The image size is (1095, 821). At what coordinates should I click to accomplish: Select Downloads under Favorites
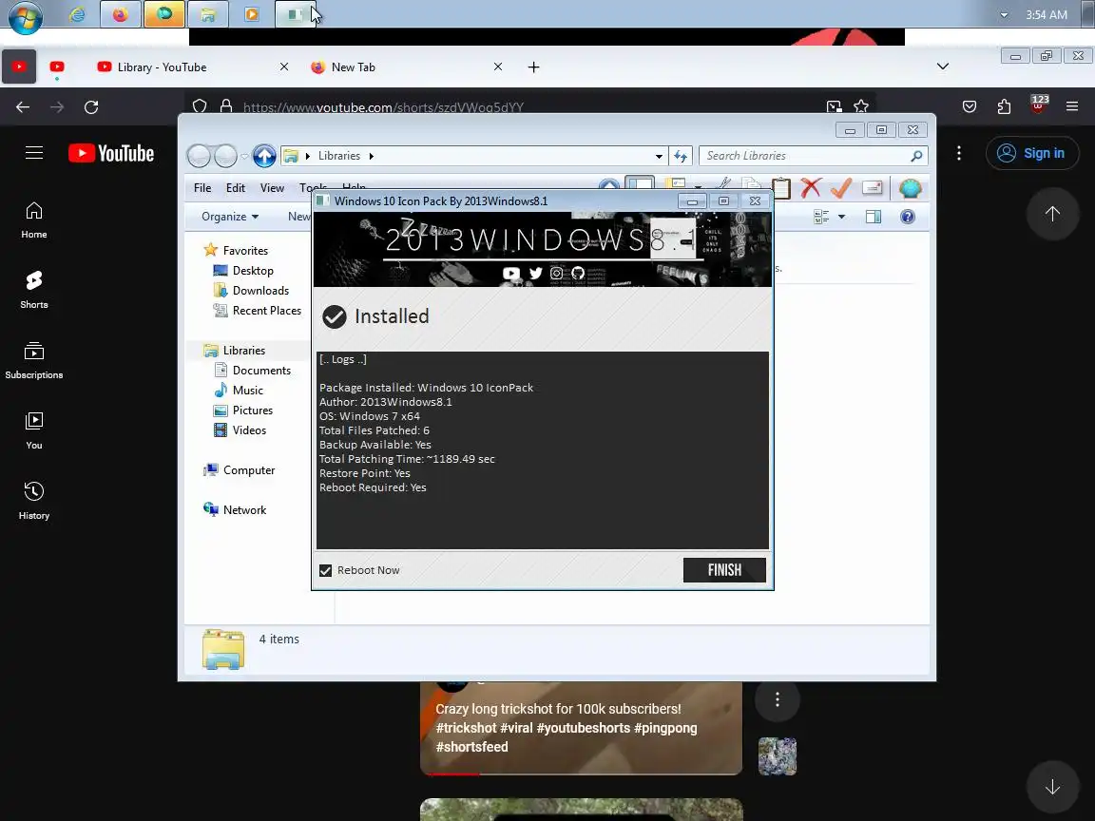tap(260, 291)
